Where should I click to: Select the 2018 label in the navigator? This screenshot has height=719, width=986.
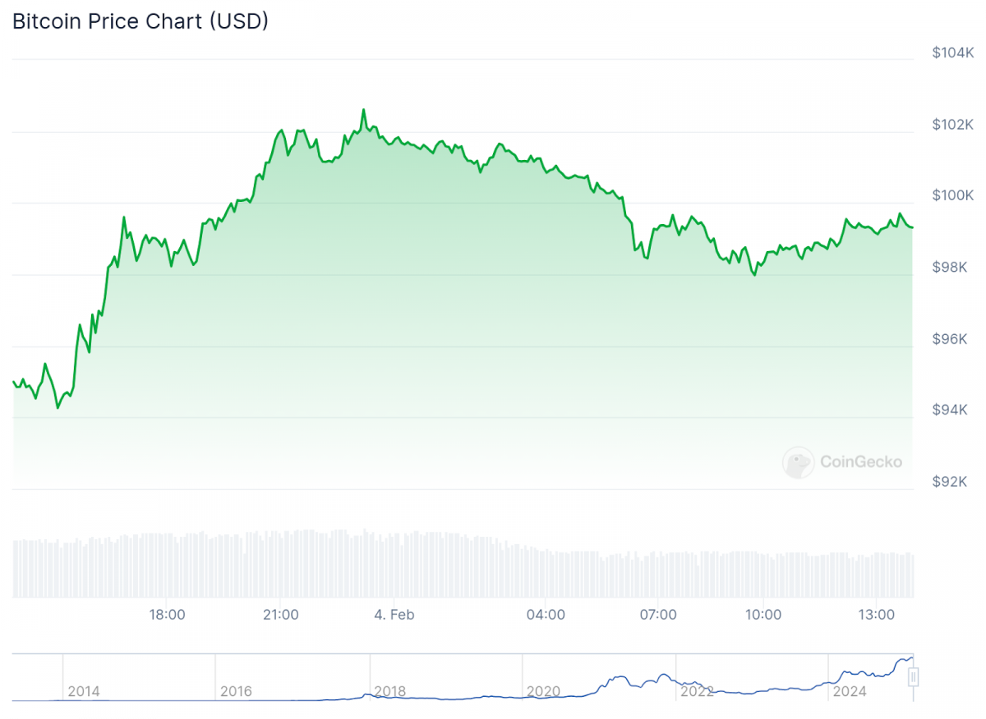click(x=389, y=692)
